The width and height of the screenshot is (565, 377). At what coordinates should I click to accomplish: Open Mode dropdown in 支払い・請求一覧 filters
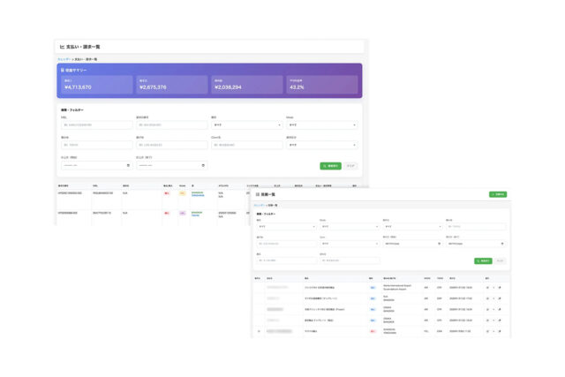click(x=322, y=125)
